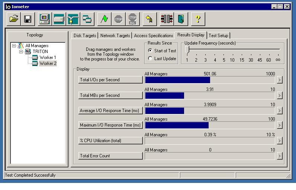The height and width of the screenshot is (190, 296).
Task: Open chart arrow for Maximum I/O Response Time
Action: pyautogui.click(x=280, y=125)
